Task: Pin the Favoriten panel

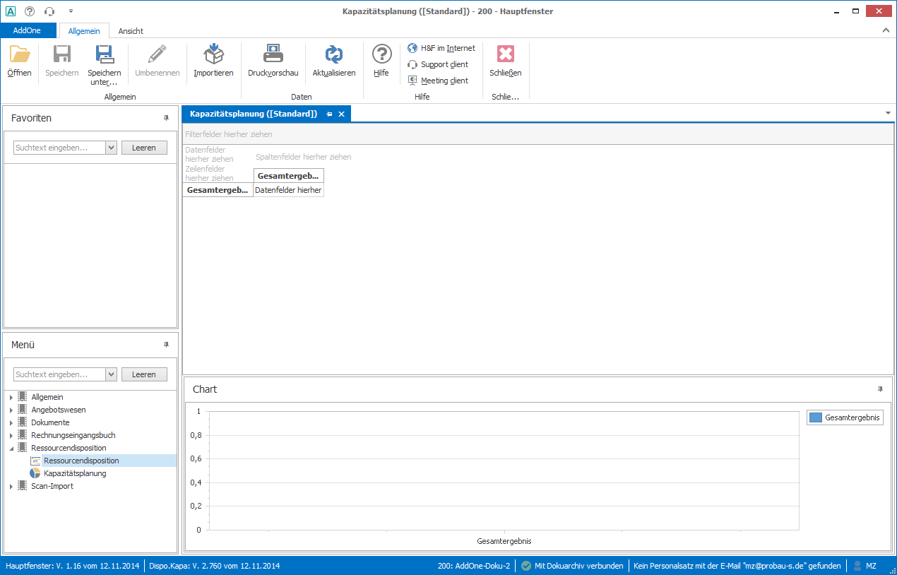Action: (167, 118)
